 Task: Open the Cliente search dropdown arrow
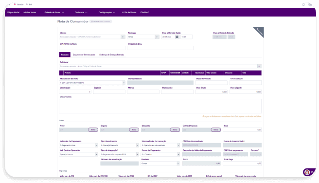(123, 37)
